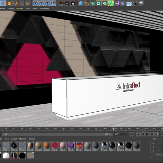Select the Cloth material
This screenshot has height=163, width=163.
[96, 146]
